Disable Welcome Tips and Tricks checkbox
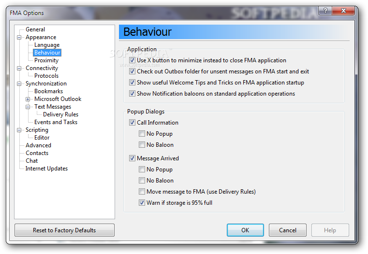 pos(132,83)
